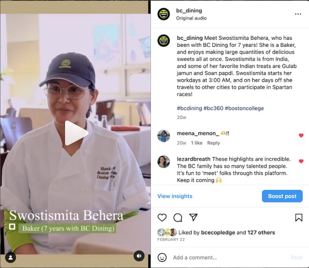Open the three-dot more options menu

pos(298,14)
